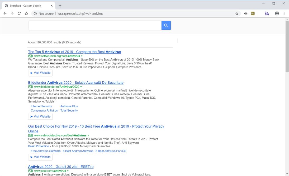This screenshot has width=289, height=176.
Task: Click the scrollbar down arrow
Action: [x=287, y=174]
